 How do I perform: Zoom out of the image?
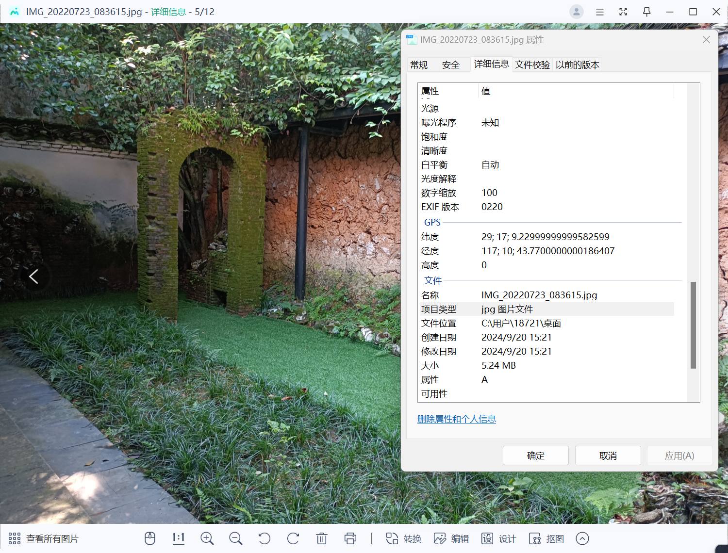click(236, 538)
